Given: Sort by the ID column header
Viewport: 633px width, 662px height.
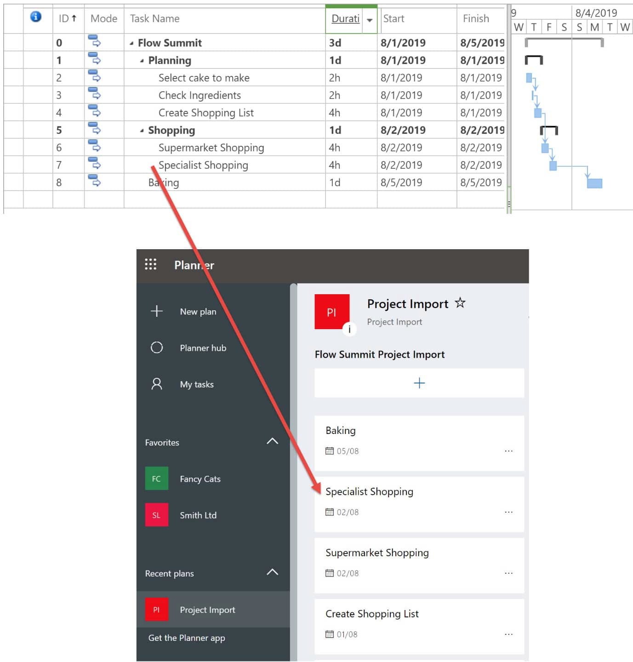Looking at the screenshot, I should (x=68, y=19).
